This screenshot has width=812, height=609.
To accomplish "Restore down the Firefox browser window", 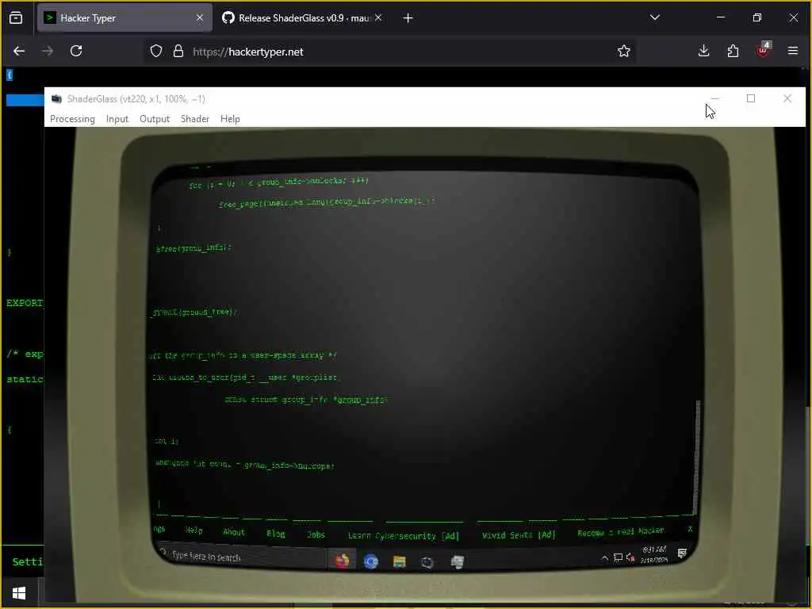I will click(757, 17).
